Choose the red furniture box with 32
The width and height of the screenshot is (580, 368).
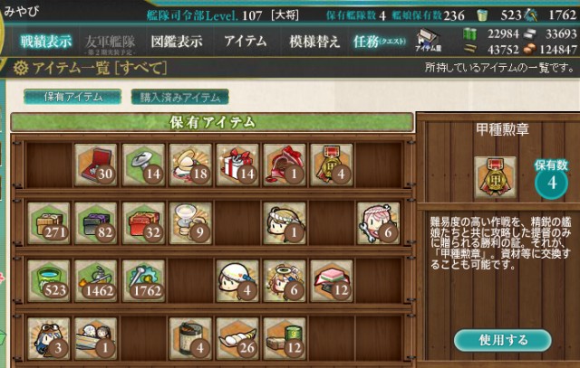143,223
